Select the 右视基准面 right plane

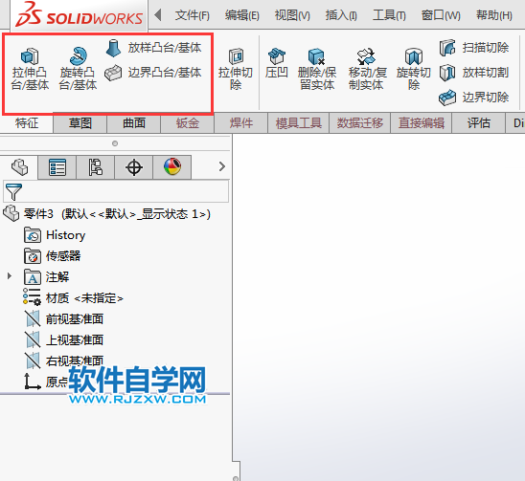point(64,361)
